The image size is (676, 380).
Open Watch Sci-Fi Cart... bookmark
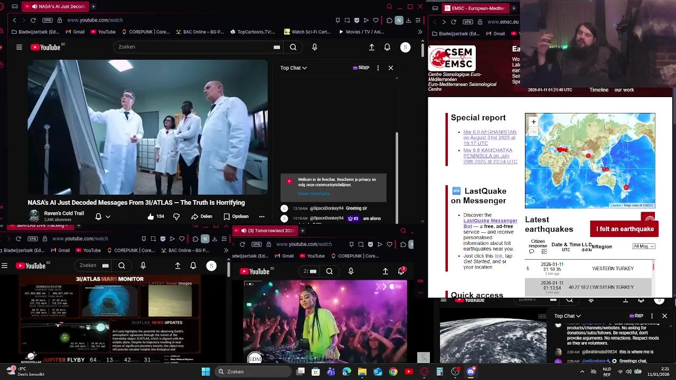(307, 32)
